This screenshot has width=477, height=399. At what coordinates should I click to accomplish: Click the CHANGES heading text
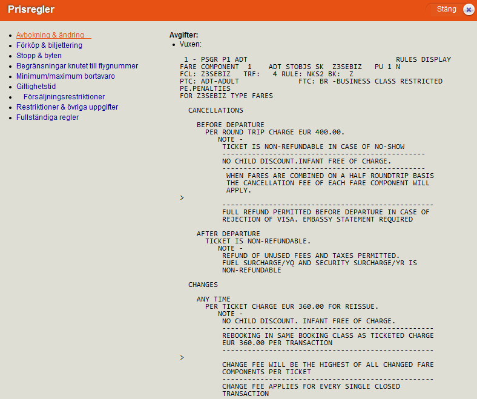coord(203,285)
